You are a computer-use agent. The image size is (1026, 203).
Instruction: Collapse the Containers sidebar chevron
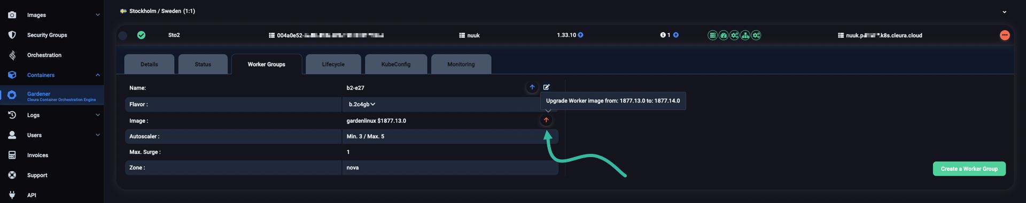click(x=97, y=75)
